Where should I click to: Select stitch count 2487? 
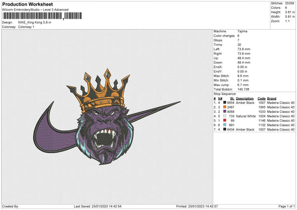pos(231,107)
